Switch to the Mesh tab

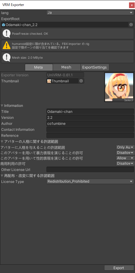pos(66,67)
